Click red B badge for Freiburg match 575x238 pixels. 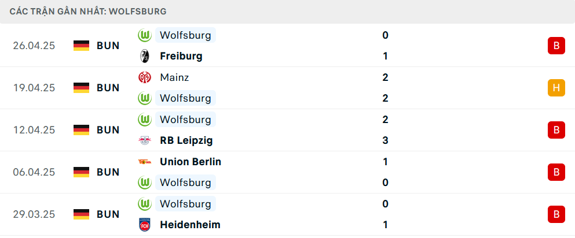click(556, 46)
